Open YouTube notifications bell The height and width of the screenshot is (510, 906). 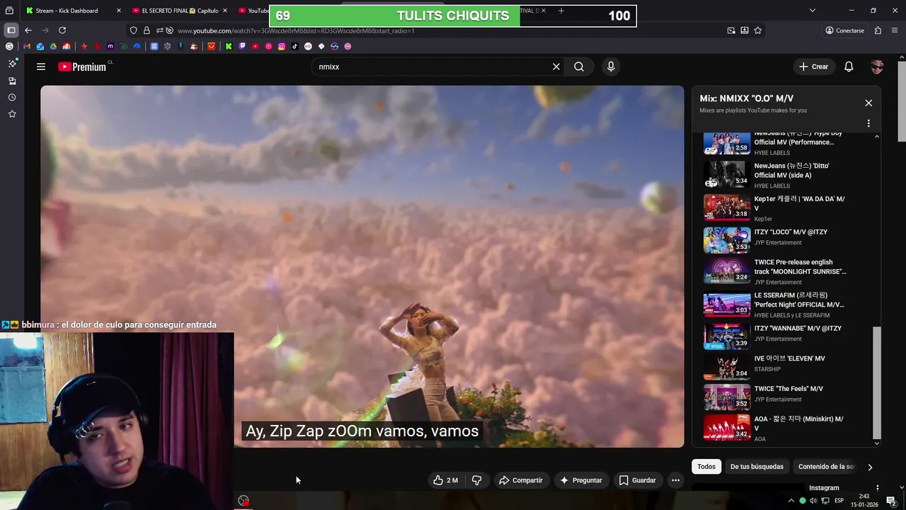(x=849, y=67)
